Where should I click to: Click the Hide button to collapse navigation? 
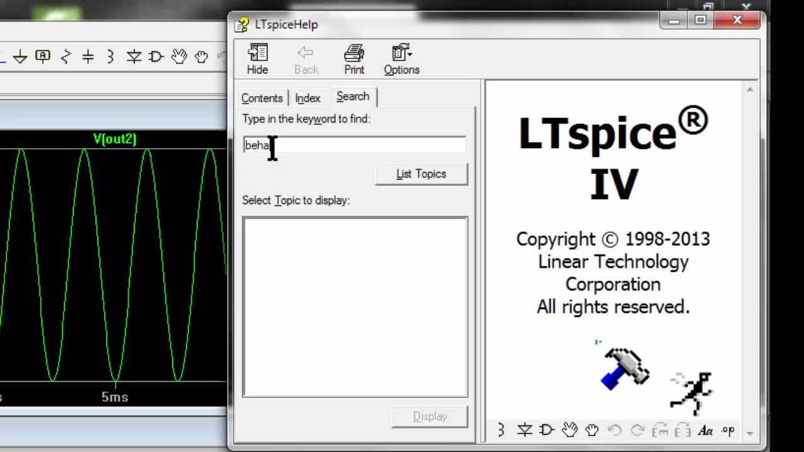[x=257, y=58]
